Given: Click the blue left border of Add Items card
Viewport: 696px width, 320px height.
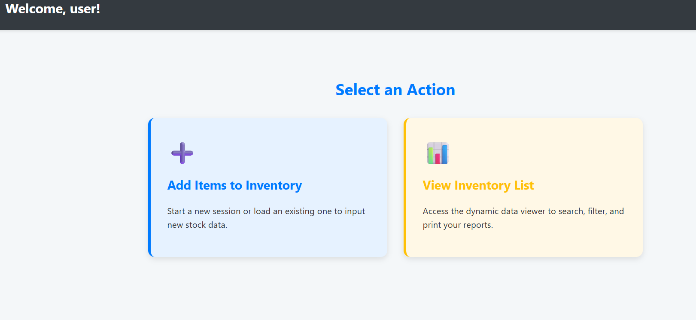Looking at the screenshot, I should point(149,187).
